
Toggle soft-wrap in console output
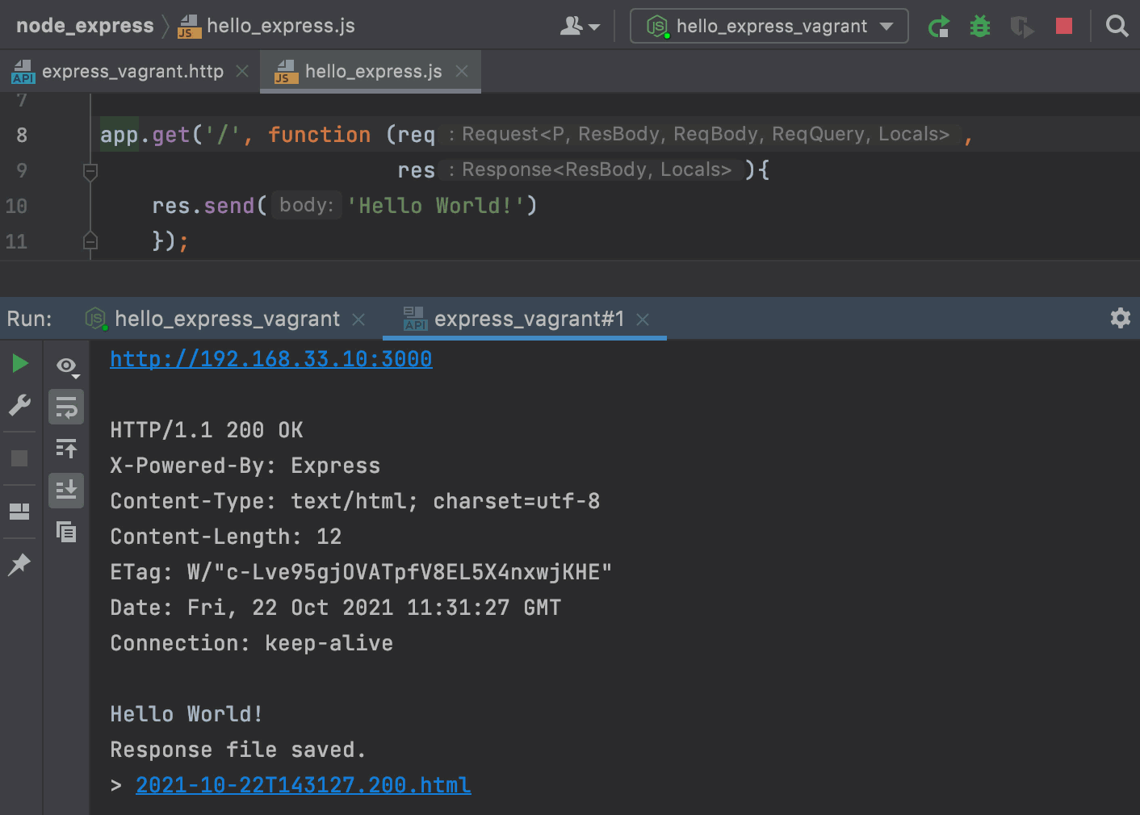[66, 407]
